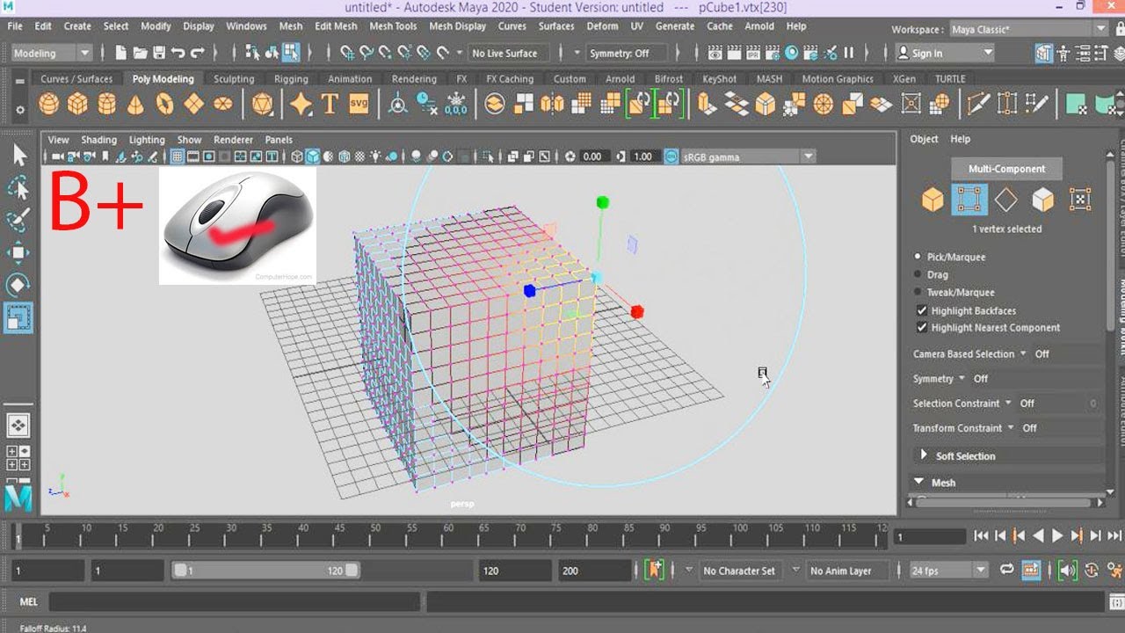This screenshot has width=1125, height=633.
Task: Click the polygon Type tool icon (T)
Action: [330, 105]
